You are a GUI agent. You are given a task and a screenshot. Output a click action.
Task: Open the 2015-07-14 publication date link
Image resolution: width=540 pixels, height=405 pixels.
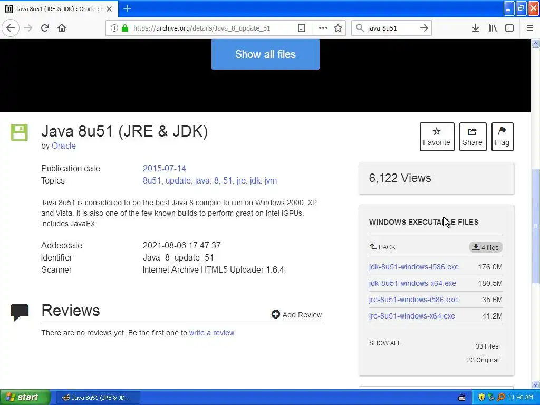tap(165, 168)
